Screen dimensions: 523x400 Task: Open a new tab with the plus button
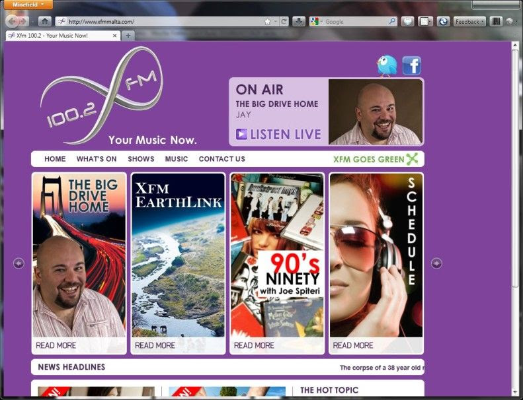(x=128, y=36)
